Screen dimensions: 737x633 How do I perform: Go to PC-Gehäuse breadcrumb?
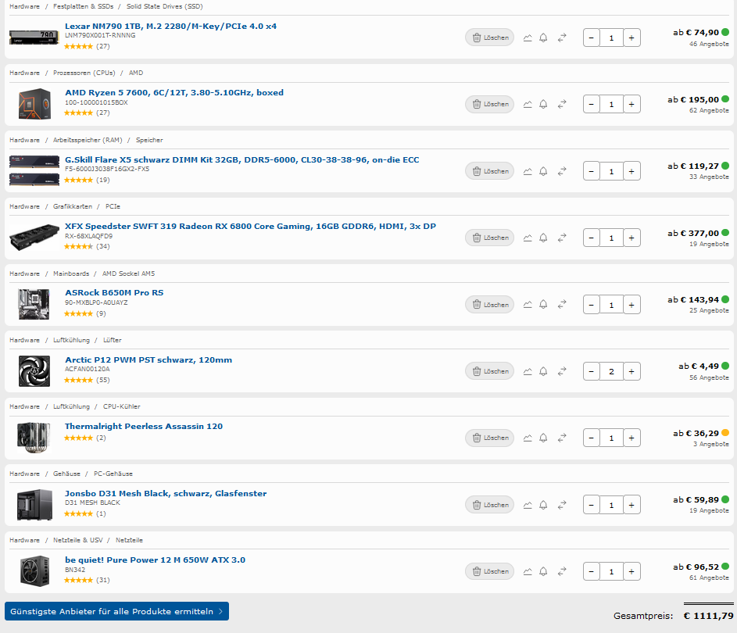pyautogui.click(x=113, y=474)
